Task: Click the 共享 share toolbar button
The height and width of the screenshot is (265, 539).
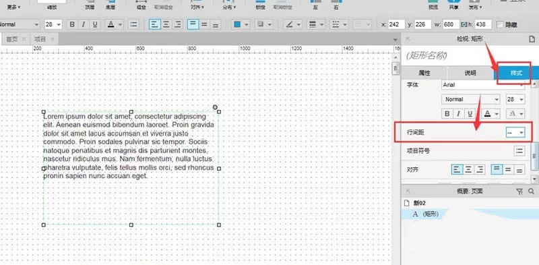Action: coord(453,5)
